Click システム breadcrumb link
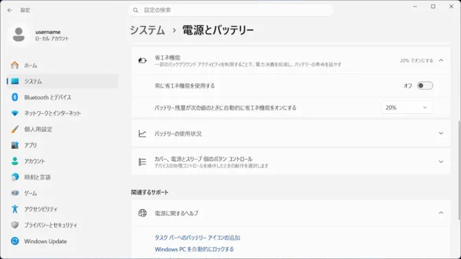 (x=147, y=30)
